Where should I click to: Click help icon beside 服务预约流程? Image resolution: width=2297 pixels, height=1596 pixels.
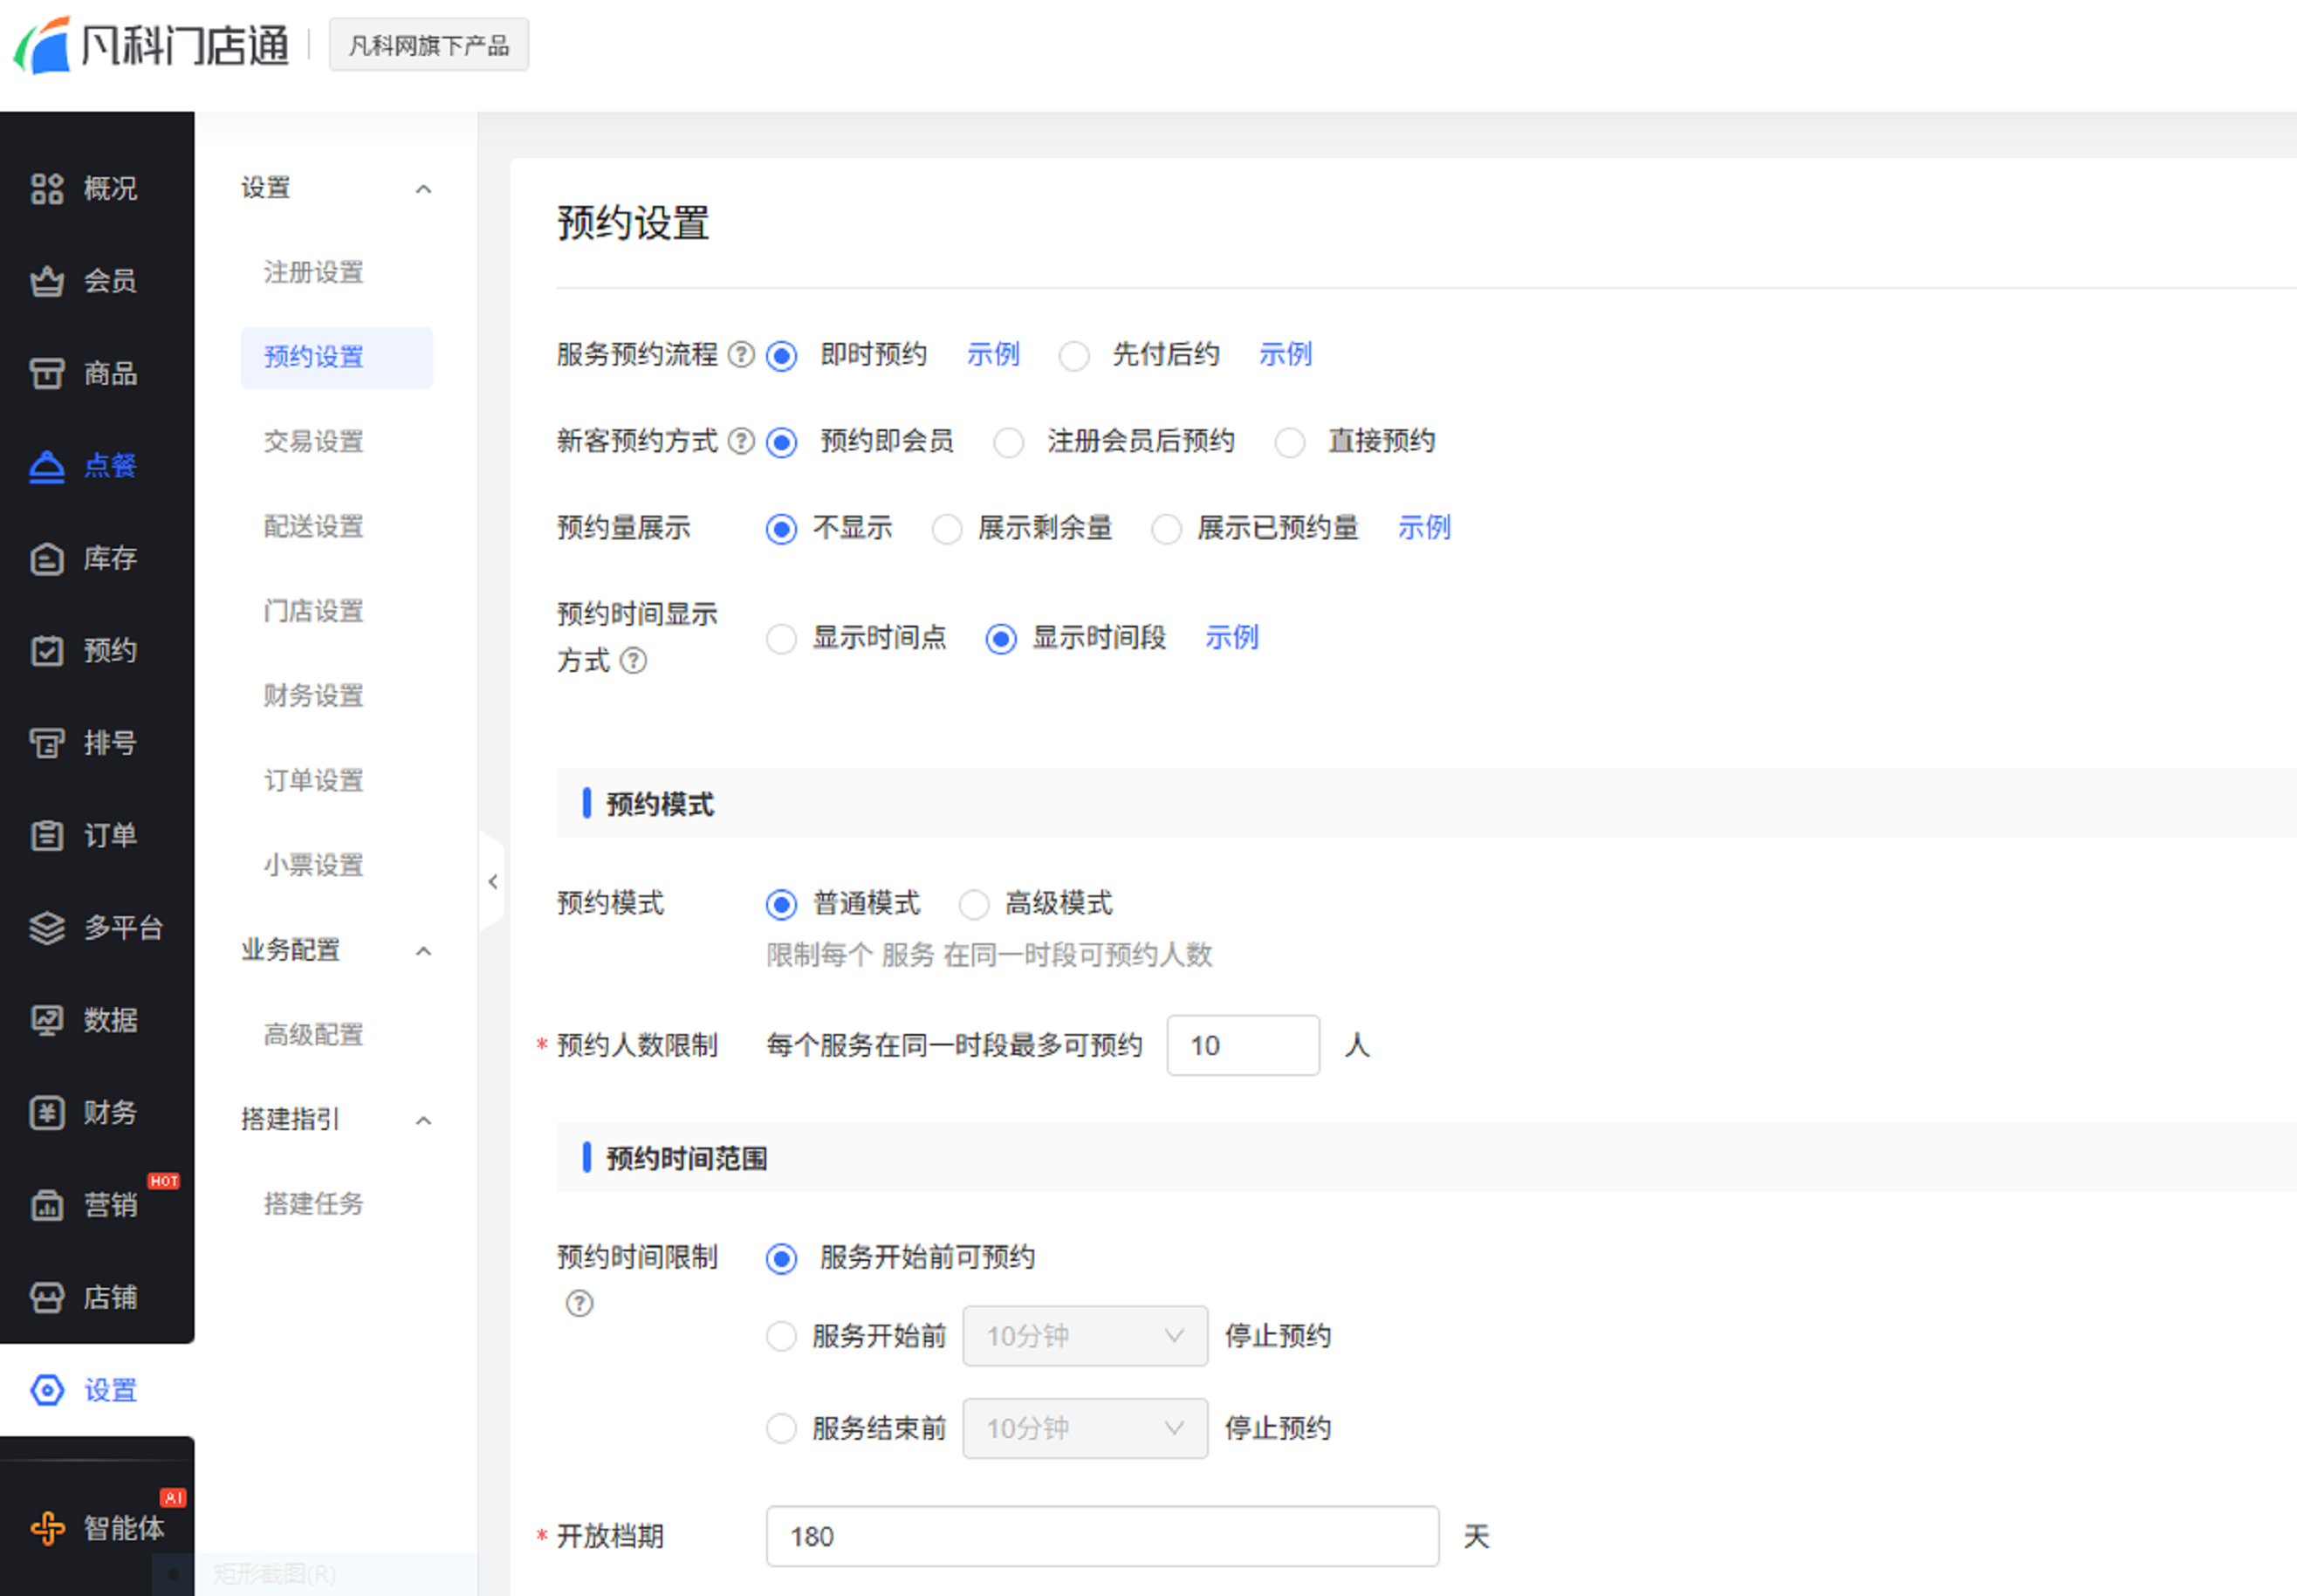click(x=741, y=354)
